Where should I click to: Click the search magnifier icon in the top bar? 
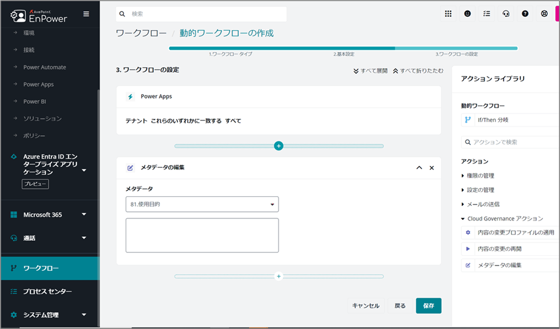122,14
